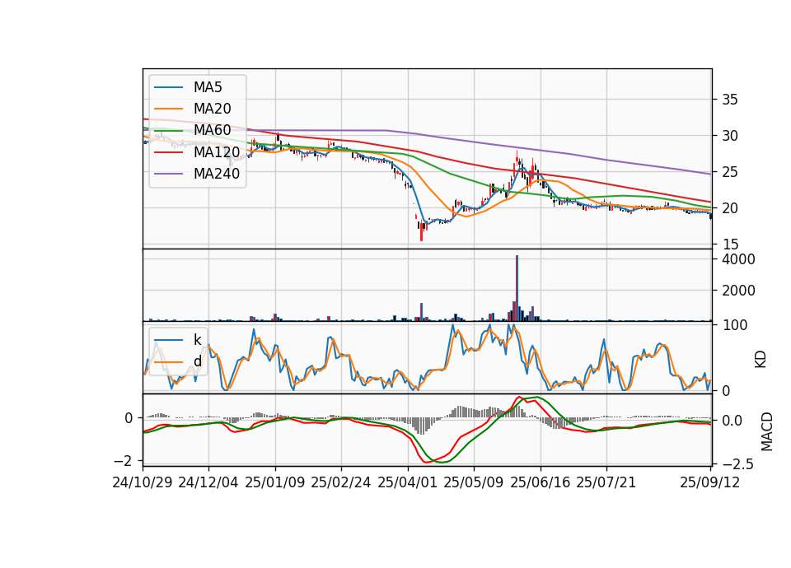
Task: Click the price axis value 25
Action: pyautogui.click(x=729, y=172)
